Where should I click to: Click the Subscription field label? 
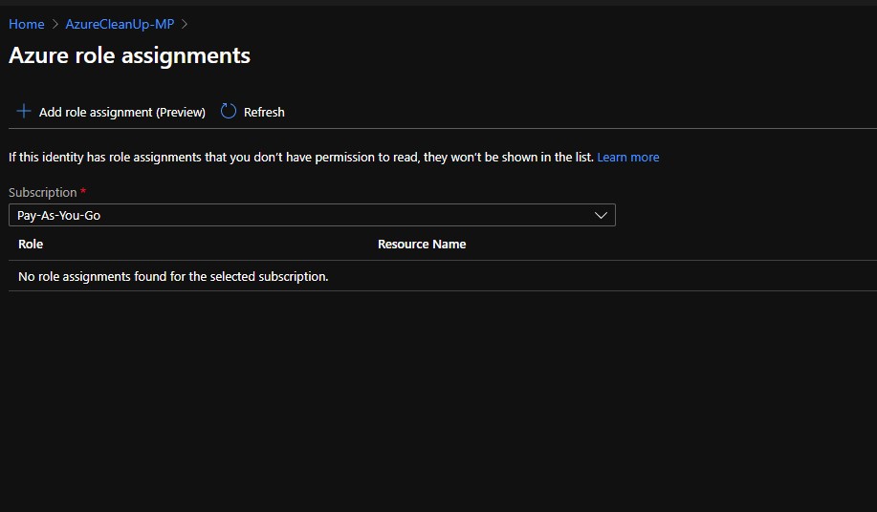42,193
